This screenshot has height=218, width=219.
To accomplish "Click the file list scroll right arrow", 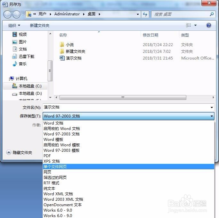I will (213, 97).
